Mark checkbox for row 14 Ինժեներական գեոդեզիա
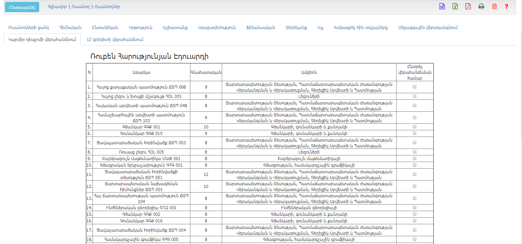The width and height of the screenshot is (522, 244). pos(415,207)
